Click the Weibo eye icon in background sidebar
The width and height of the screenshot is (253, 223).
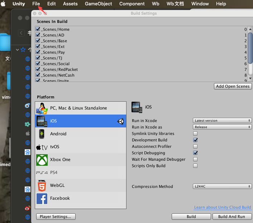(x=28, y=208)
